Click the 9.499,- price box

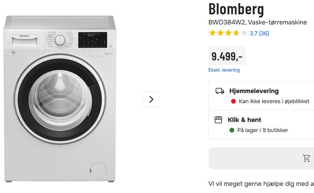click(227, 56)
